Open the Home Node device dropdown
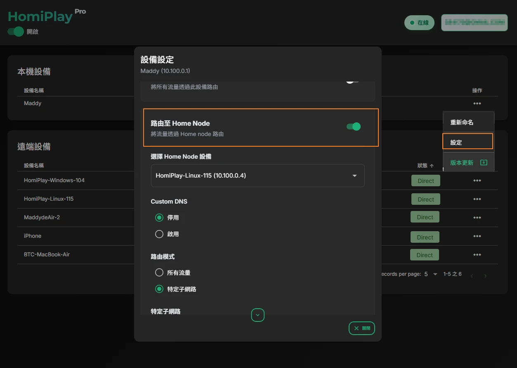The height and width of the screenshot is (368, 517). click(x=258, y=176)
